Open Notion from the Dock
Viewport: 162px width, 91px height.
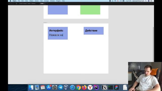point(105,87)
